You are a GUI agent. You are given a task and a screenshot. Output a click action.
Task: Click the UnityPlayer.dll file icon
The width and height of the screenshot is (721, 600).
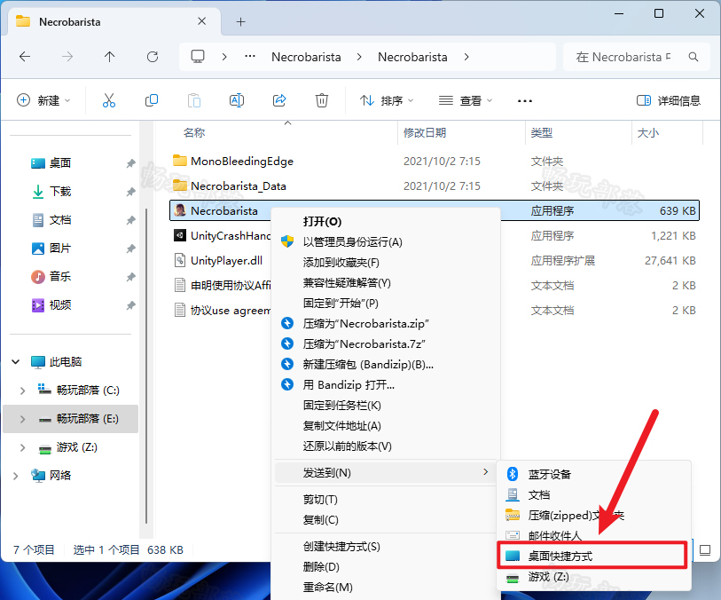coord(180,260)
